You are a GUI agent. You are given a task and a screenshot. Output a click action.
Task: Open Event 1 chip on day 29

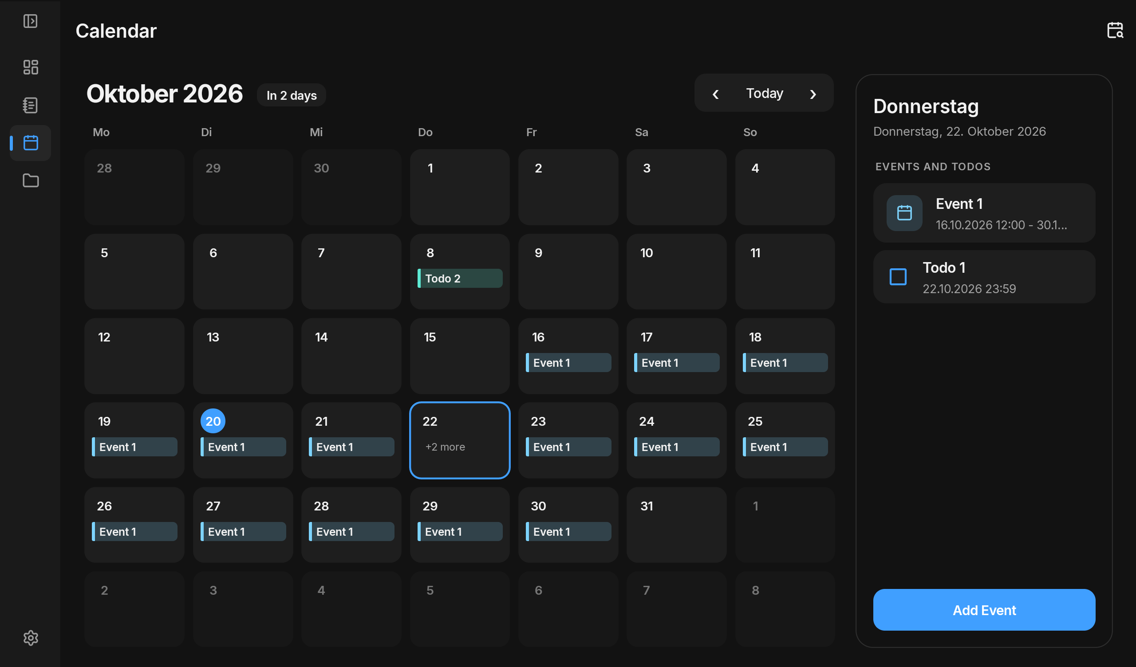460,532
